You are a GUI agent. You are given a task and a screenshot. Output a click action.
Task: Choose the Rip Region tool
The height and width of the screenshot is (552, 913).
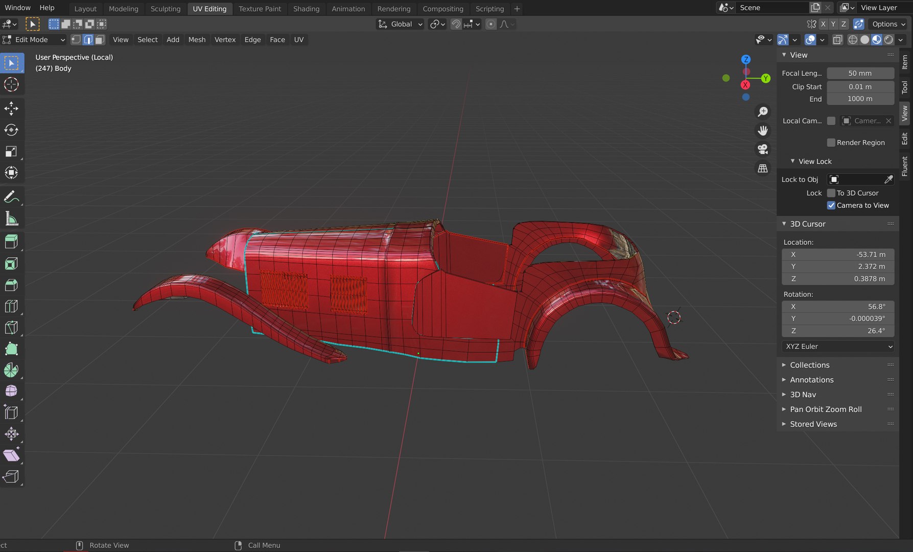click(11, 476)
